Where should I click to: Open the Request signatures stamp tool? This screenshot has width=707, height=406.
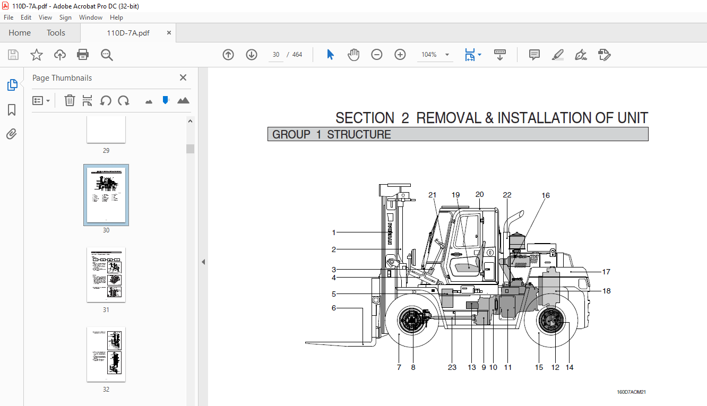[604, 55]
